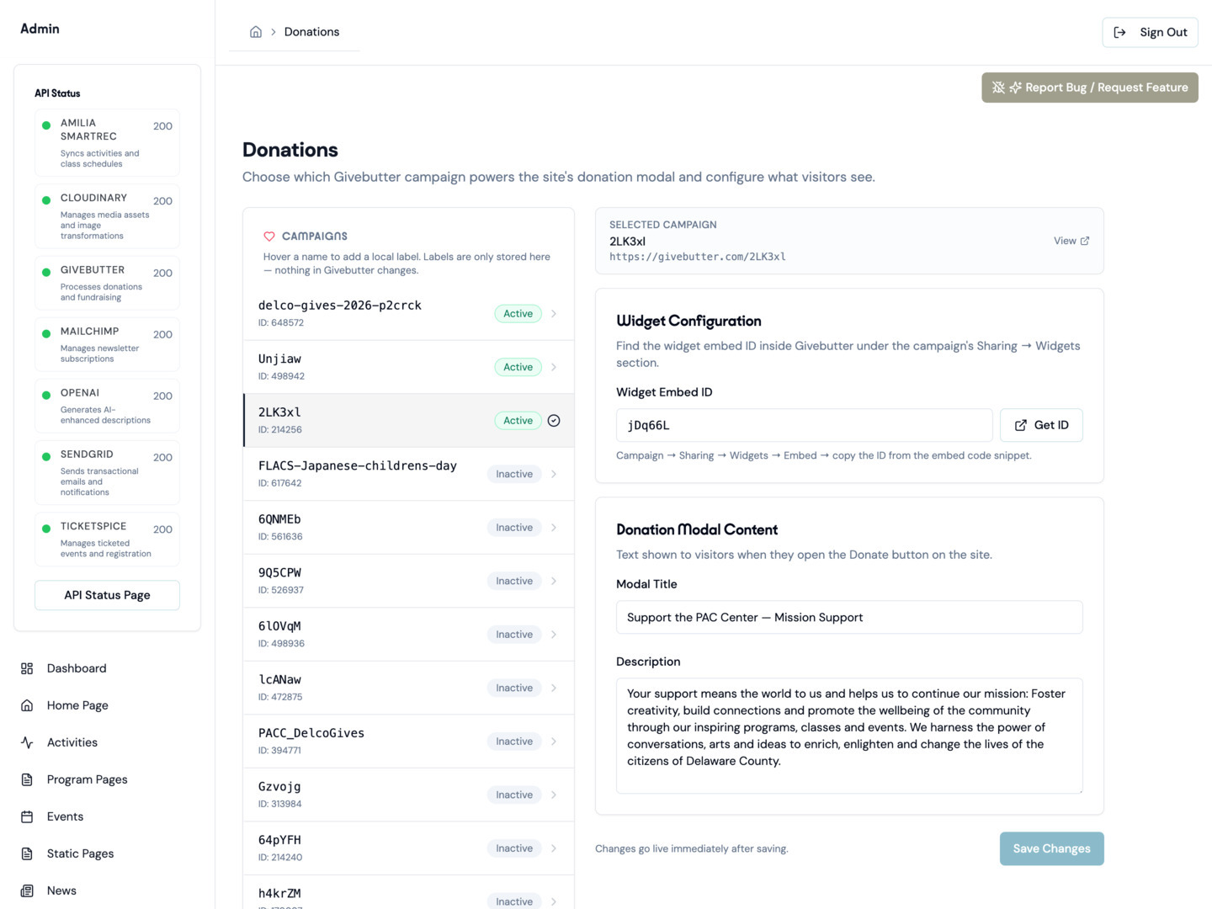This screenshot has width=1212, height=909.
Task: Click the Home Page house icon in sidebar
Action: click(x=27, y=705)
